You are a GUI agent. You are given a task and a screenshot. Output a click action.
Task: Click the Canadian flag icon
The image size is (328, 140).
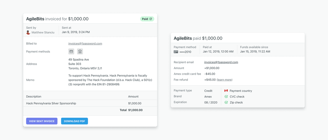point(226,91)
